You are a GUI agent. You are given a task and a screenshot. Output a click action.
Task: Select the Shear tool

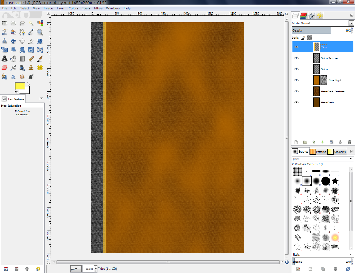click(x=13, y=50)
